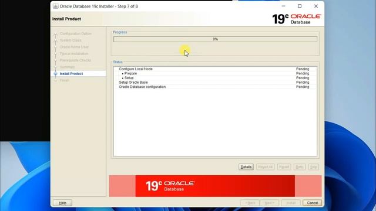Select the Prepare status row
This screenshot has width=376, height=211.
click(215, 73)
